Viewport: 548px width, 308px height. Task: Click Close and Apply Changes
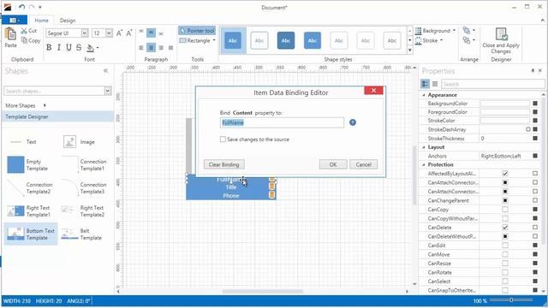(501, 41)
